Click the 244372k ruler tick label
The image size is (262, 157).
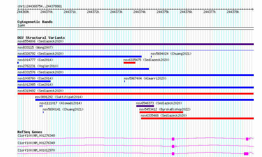(93, 12)
